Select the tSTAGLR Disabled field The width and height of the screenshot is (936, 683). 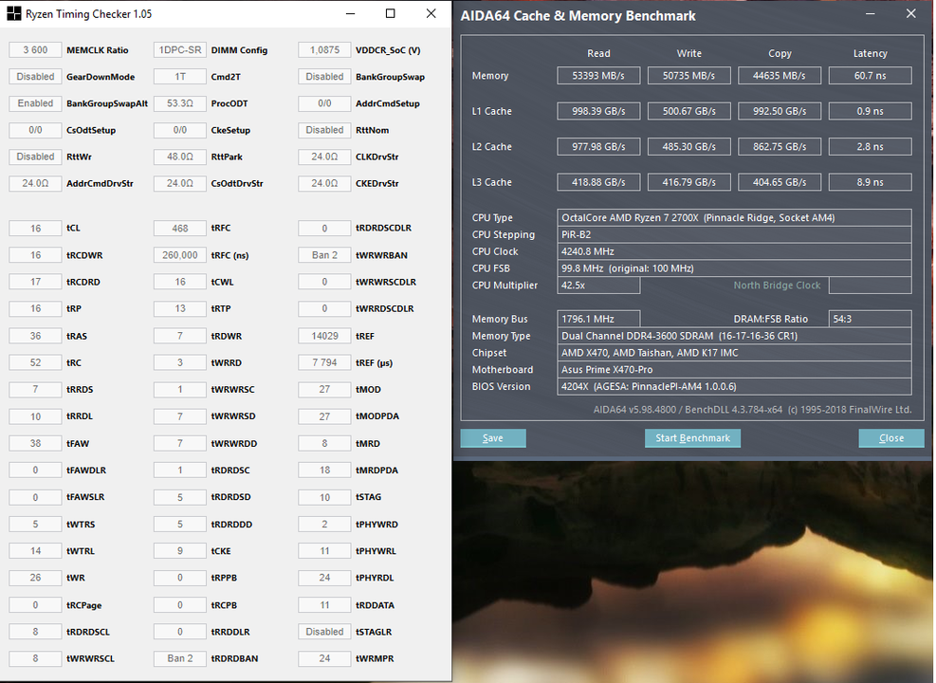(x=324, y=632)
